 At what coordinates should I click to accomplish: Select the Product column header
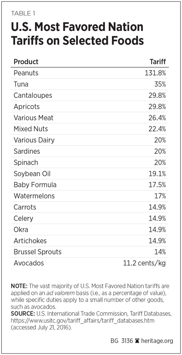pyautogui.click(x=26, y=61)
